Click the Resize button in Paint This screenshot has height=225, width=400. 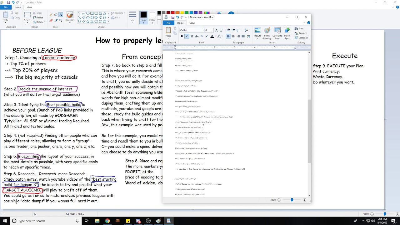coord(38,17)
